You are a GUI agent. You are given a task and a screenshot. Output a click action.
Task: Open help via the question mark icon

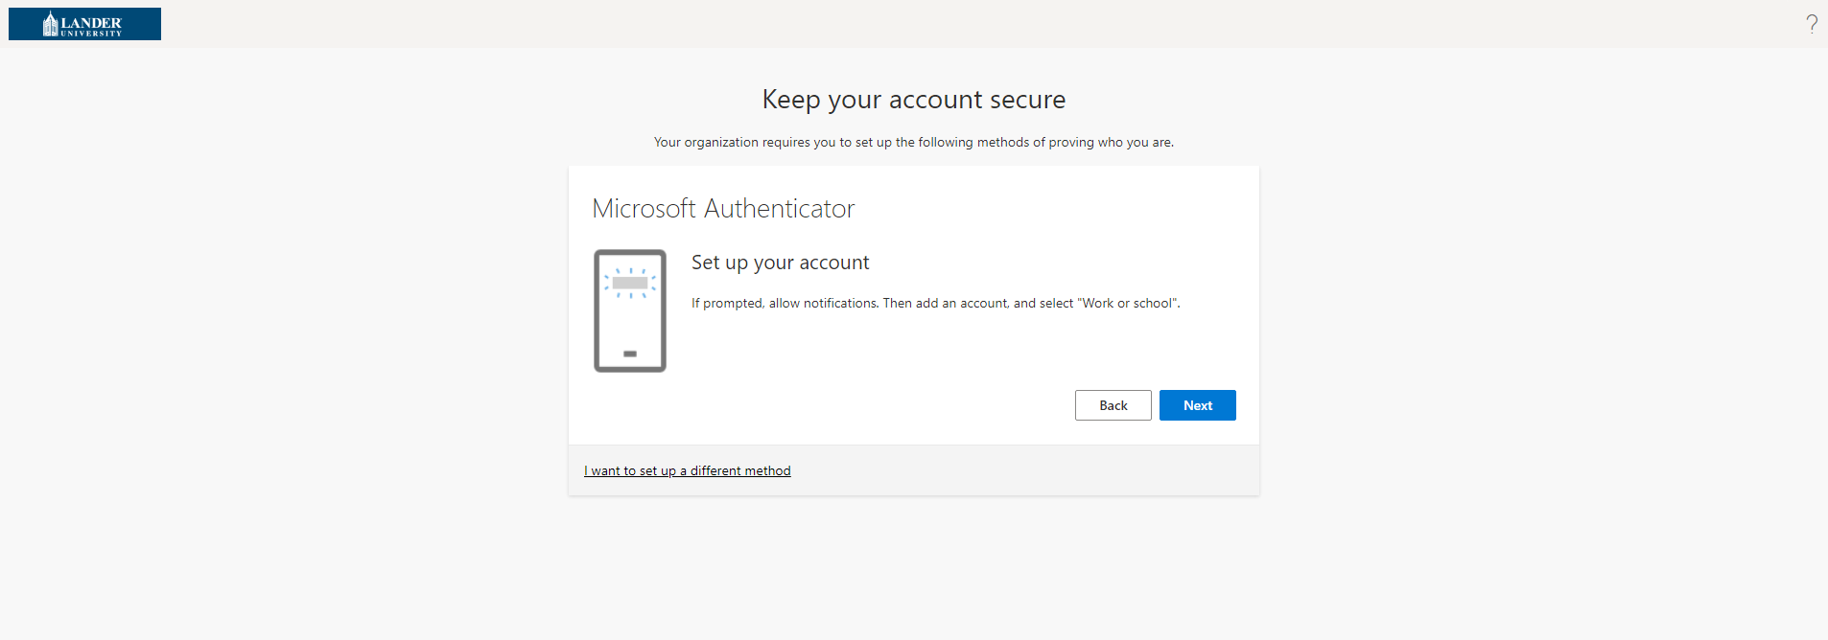click(1811, 24)
